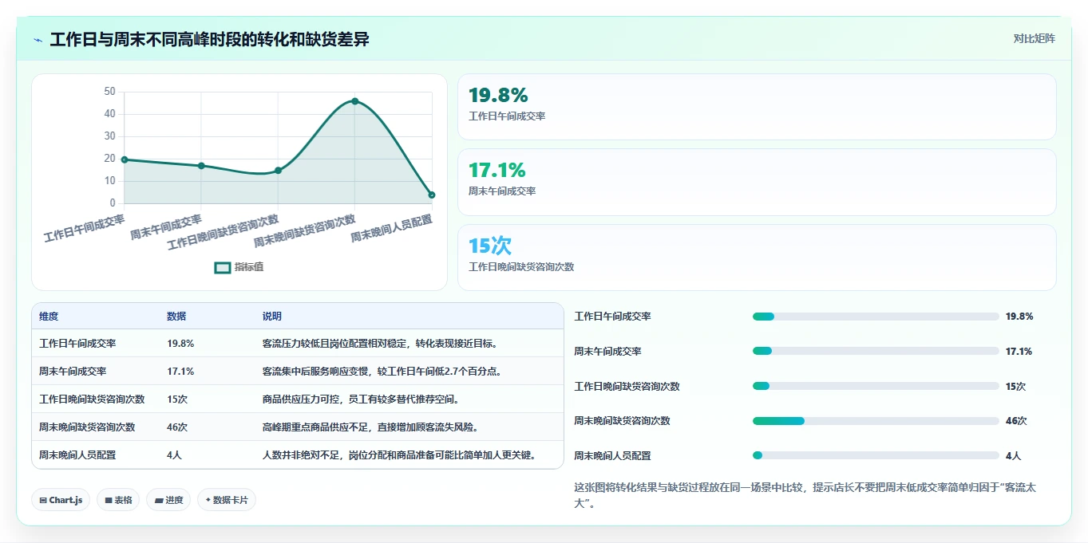Screen dimensions: 1088x543
Task: Click the 说明 column header
Action: coord(272,317)
